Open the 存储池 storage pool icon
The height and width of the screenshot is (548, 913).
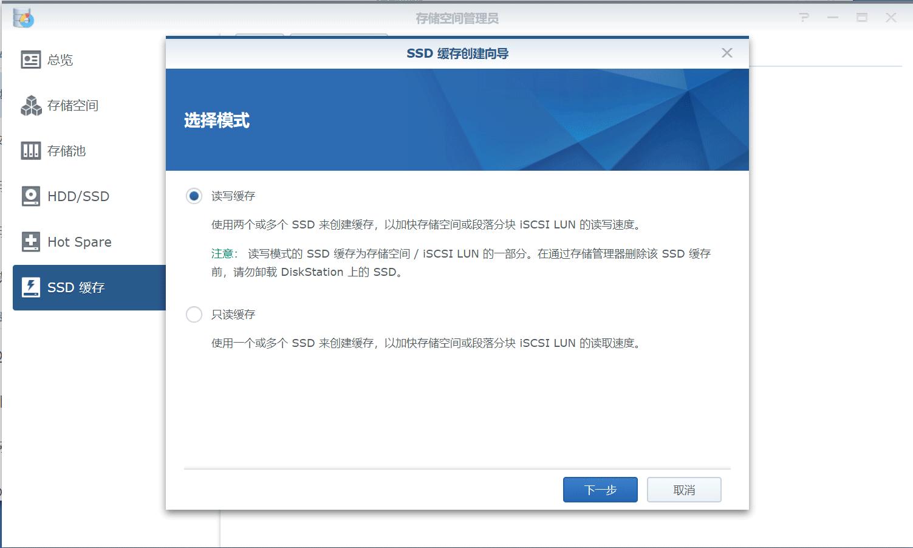coord(30,151)
